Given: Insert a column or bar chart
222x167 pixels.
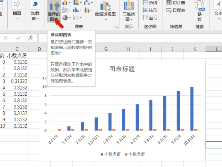Looking at the screenshot, I should pyautogui.click(x=65, y=3).
